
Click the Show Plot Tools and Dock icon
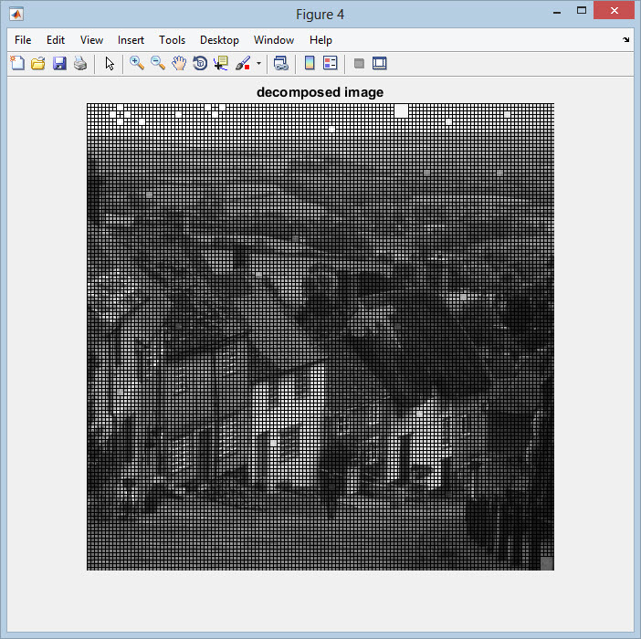pyautogui.click(x=379, y=63)
